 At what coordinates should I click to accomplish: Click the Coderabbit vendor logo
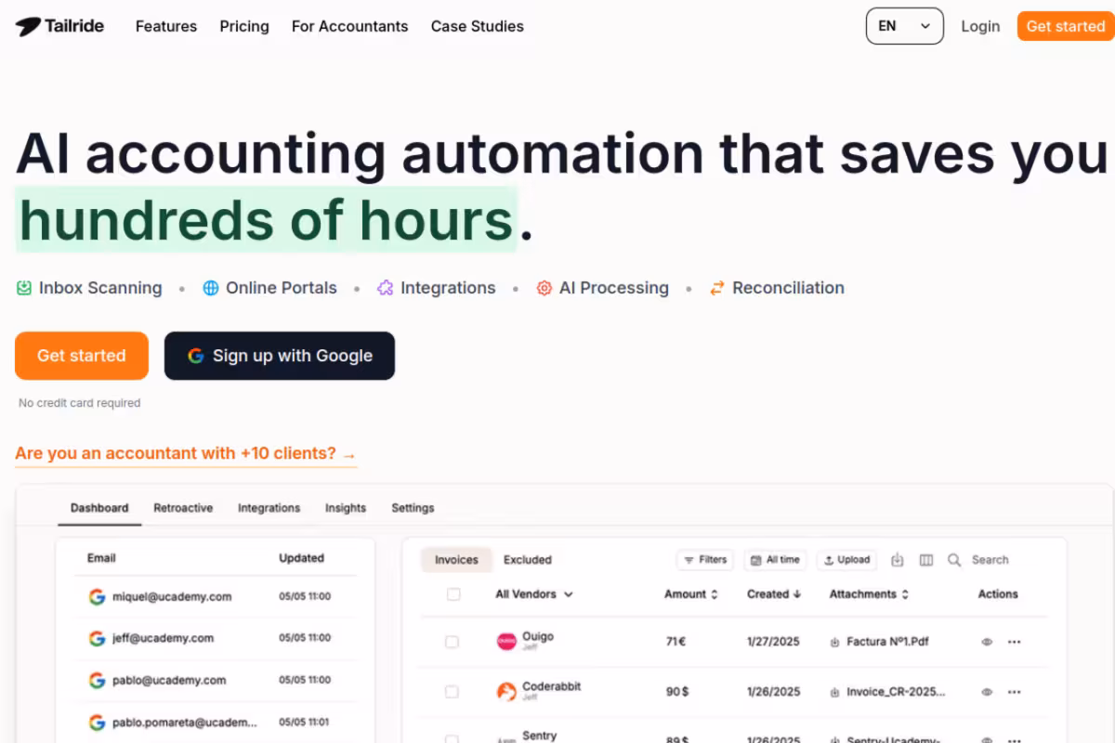[506, 692]
